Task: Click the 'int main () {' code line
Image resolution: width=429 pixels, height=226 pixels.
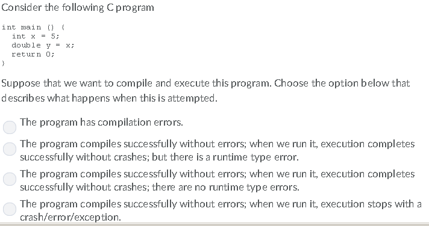Action: coord(33,27)
